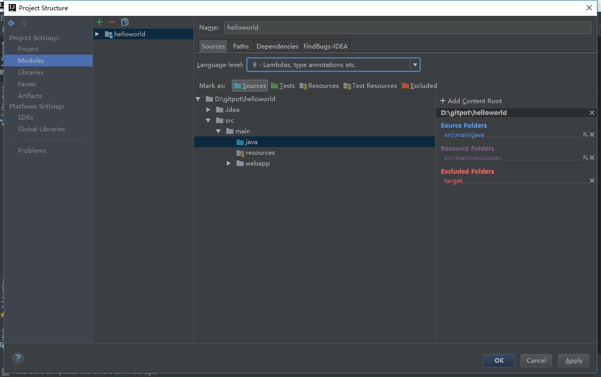The image size is (601, 377).
Task: Click the module Name input field
Action: [407, 28]
